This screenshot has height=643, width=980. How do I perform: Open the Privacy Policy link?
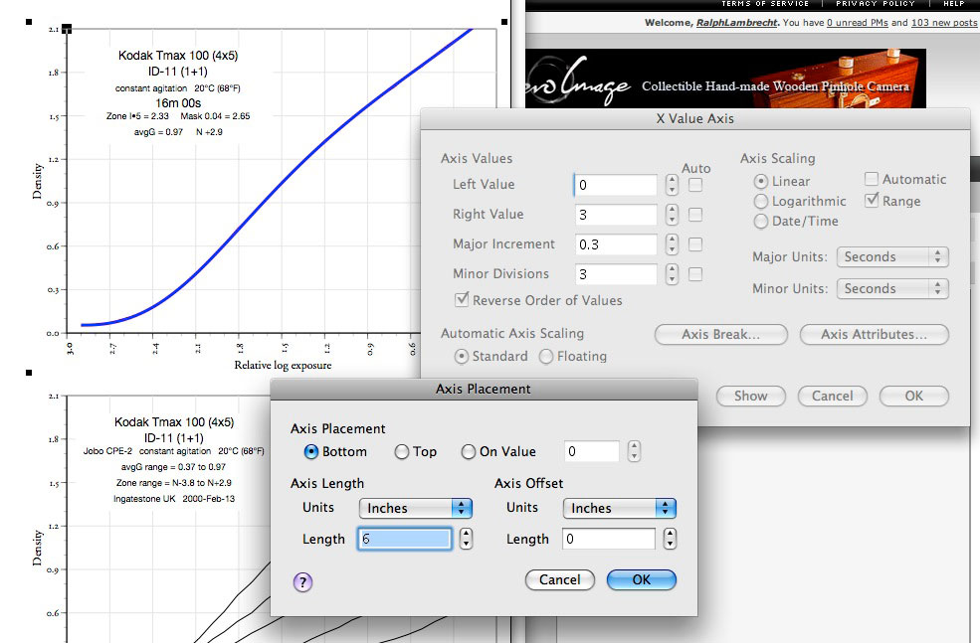coord(875,4)
